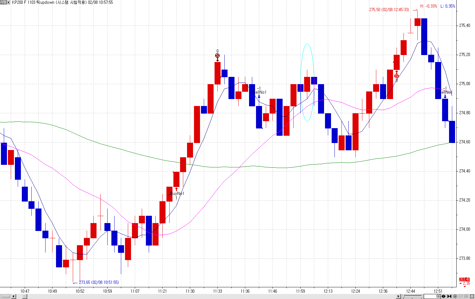The image size is (475, 299).
Task: Click the zoom out minus circle icon
Action: coord(461,296)
